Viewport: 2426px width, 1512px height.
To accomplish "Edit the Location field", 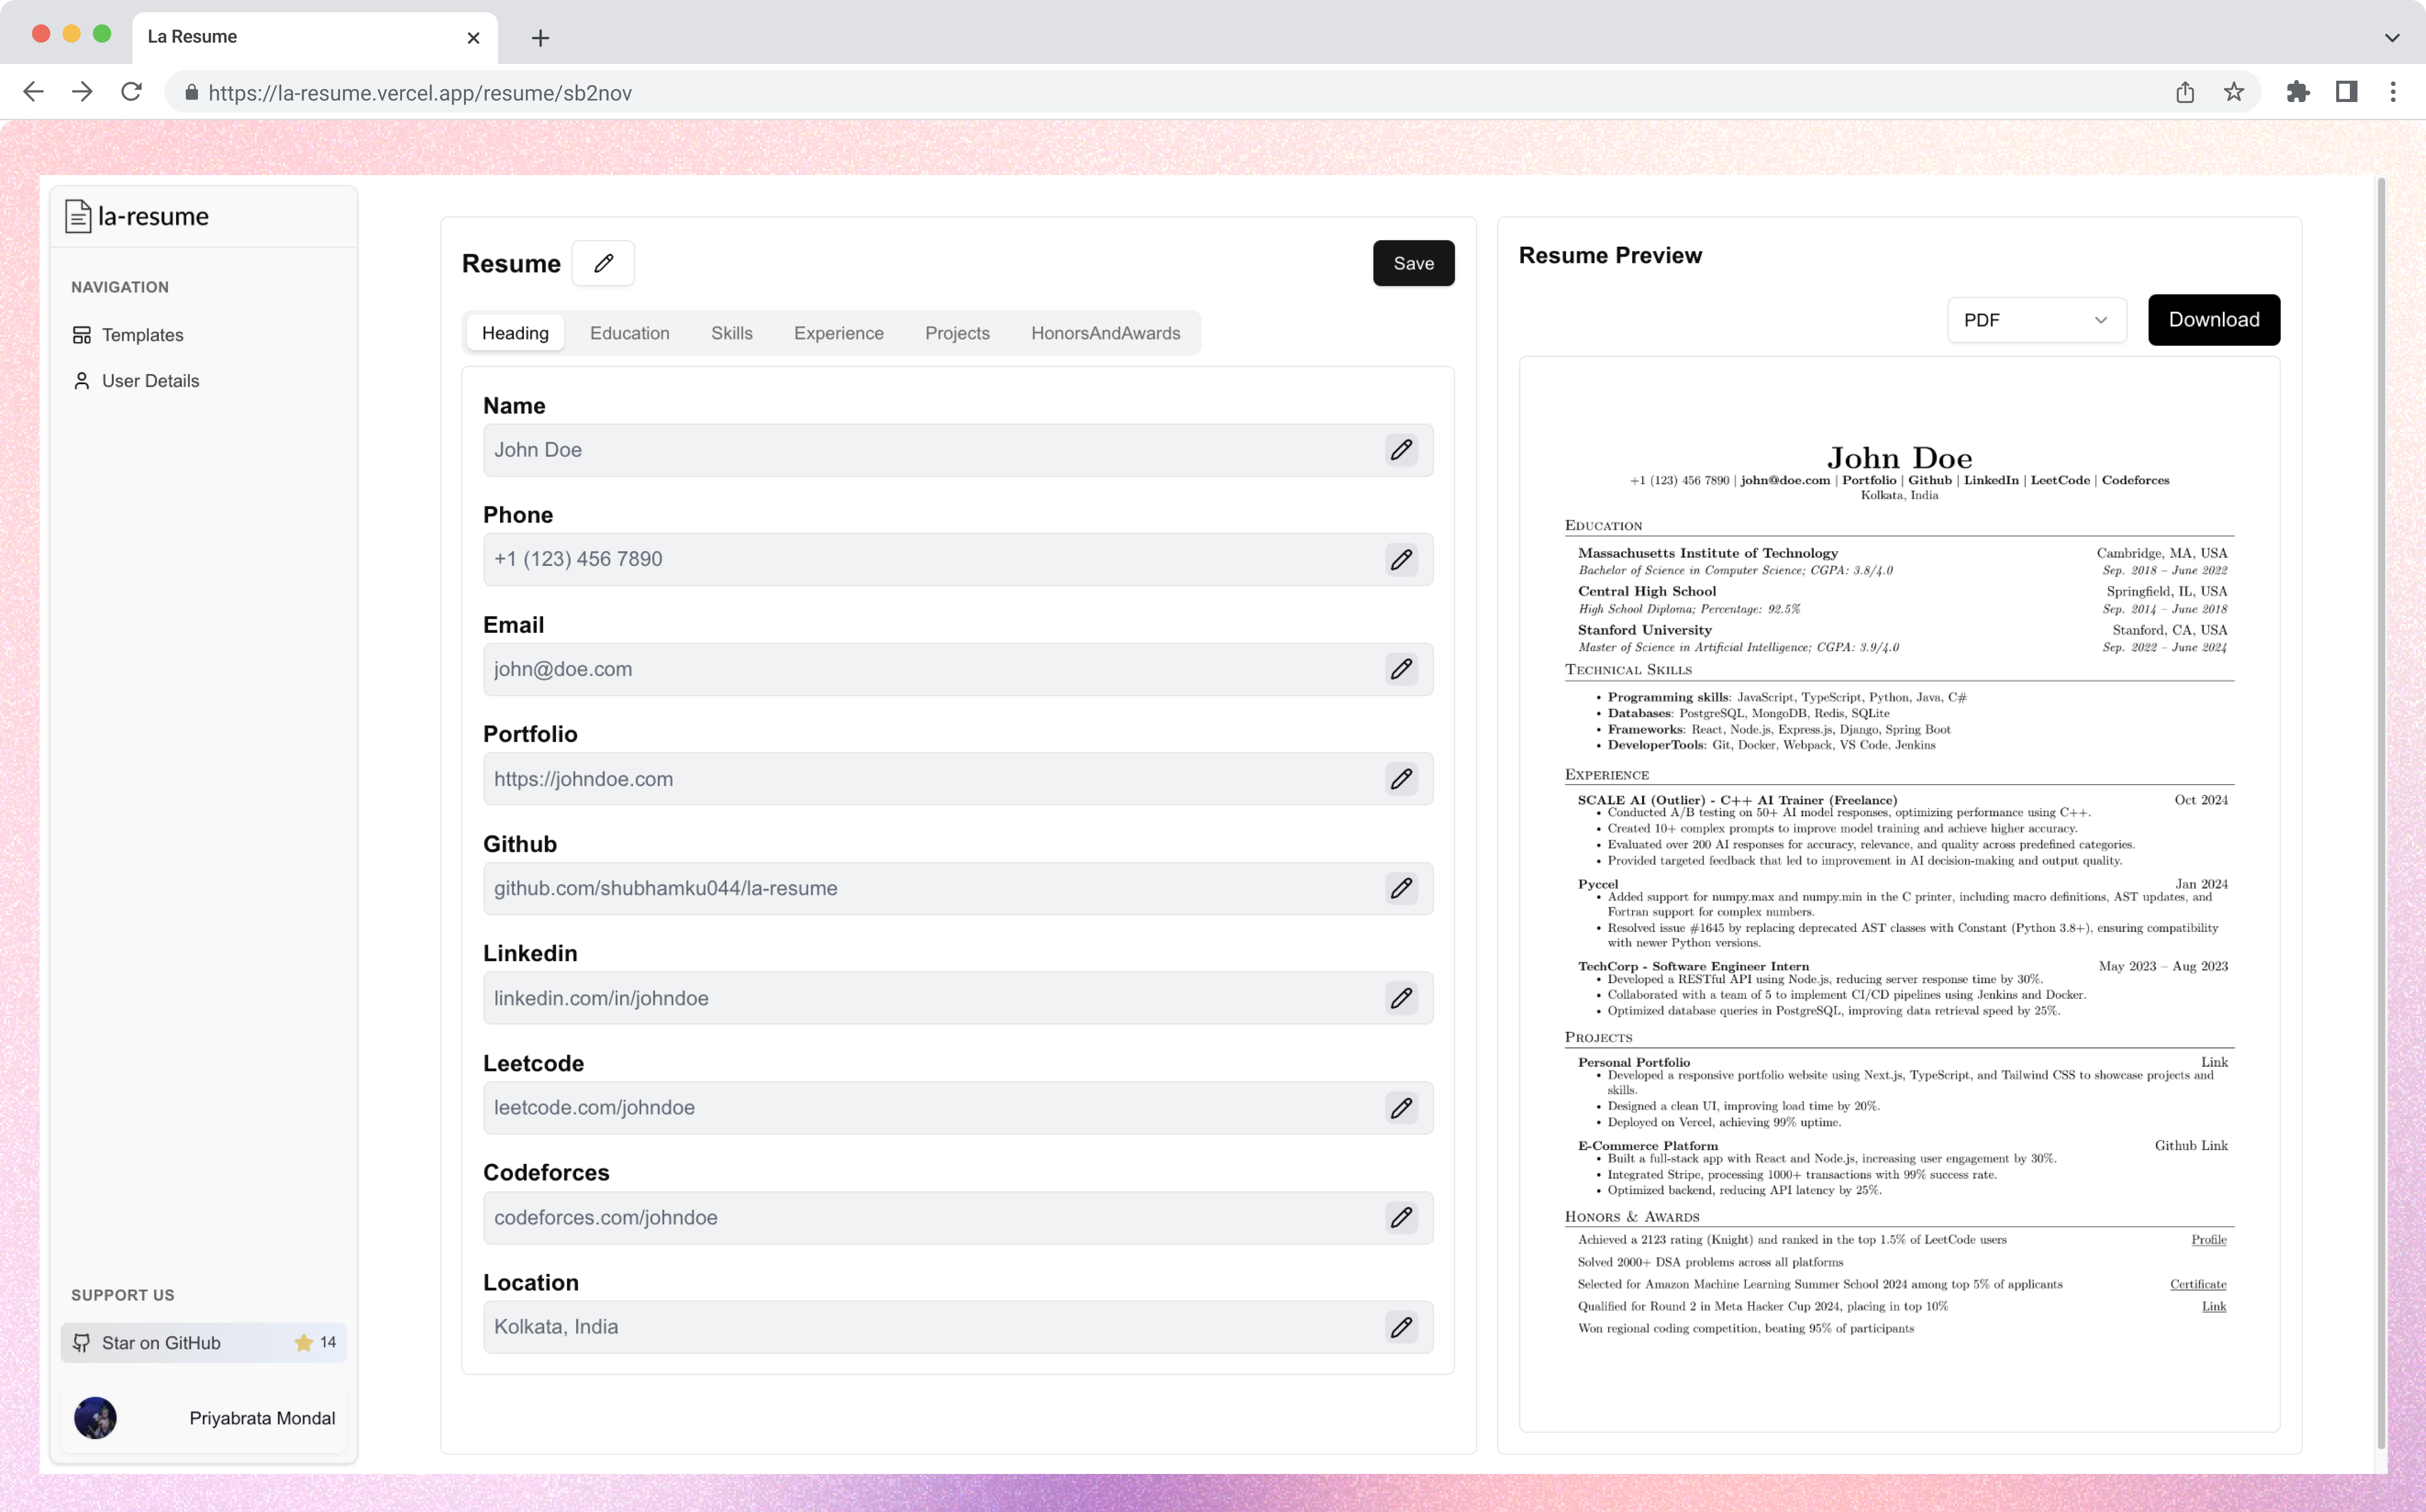I will (1401, 1327).
